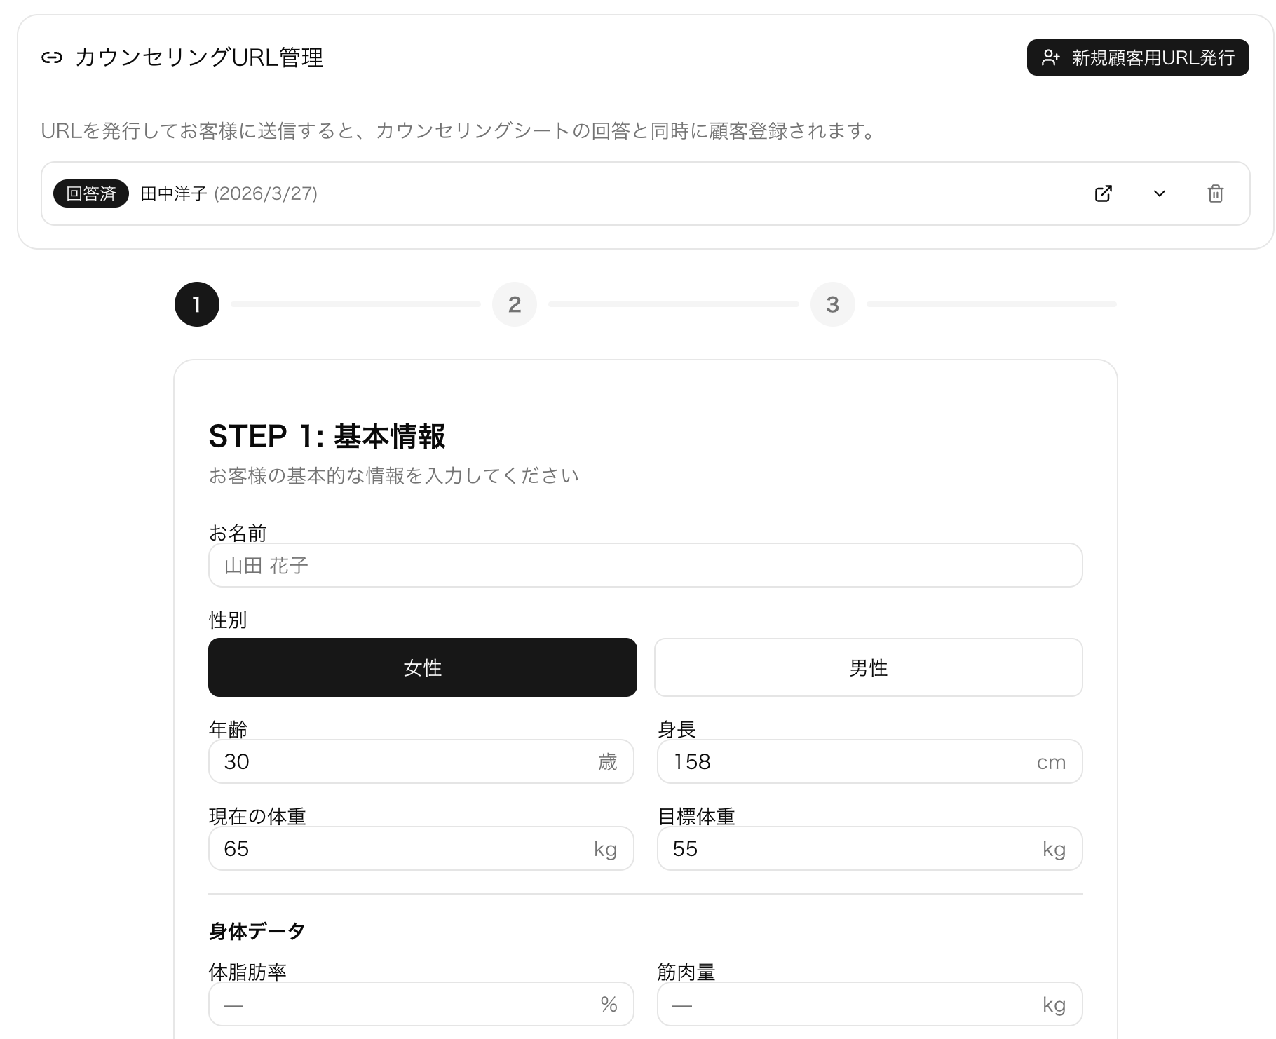The image size is (1276, 1039).
Task: Jump to step 3 in the stepper
Action: coord(832,304)
